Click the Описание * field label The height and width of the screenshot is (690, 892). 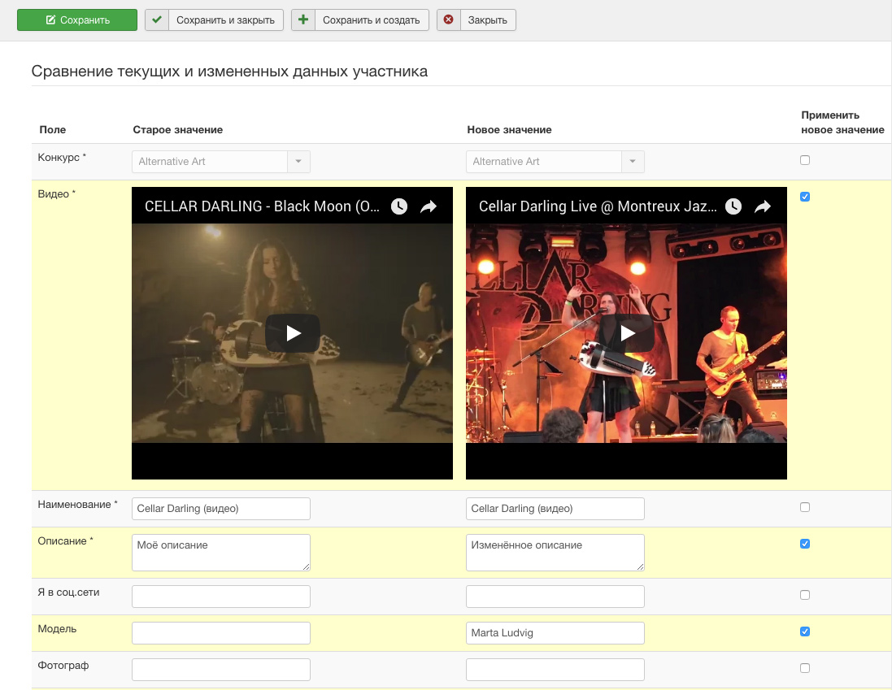[x=65, y=541]
